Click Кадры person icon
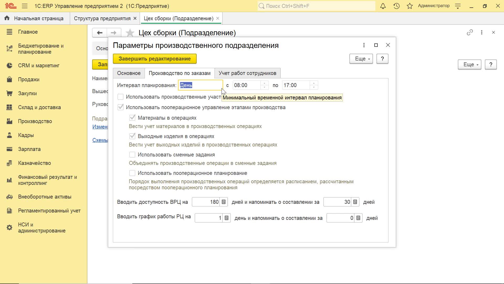 pyautogui.click(x=9, y=135)
